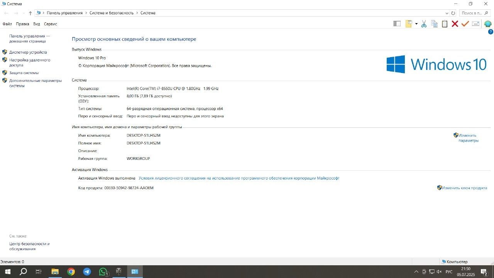Viewport: 494px width, 278px height.
Task: Open "Настройка удаленного доступа" link
Action: pyautogui.click(x=30, y=63)
